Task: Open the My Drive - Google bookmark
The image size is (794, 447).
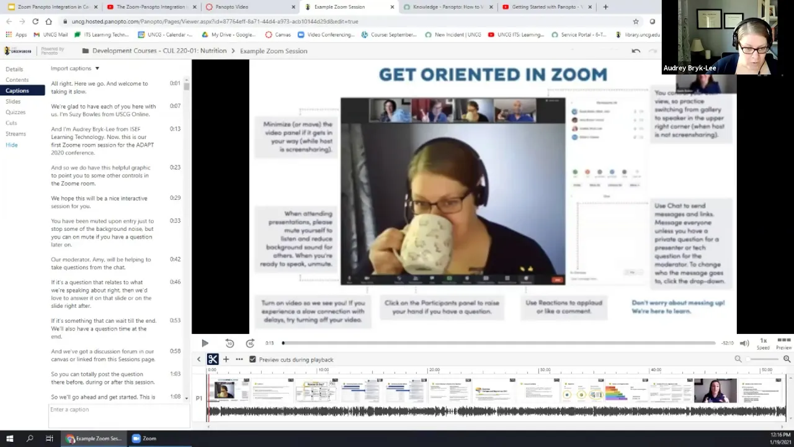Action: pos(229,35)
